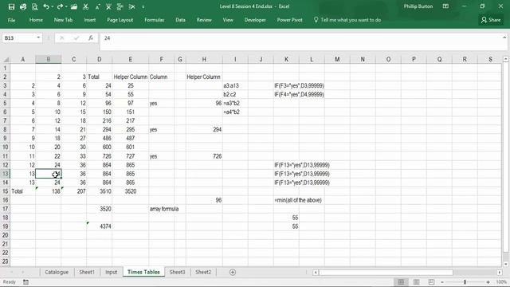Click the horizontal scrollbar left arrow

pos(316,273)
